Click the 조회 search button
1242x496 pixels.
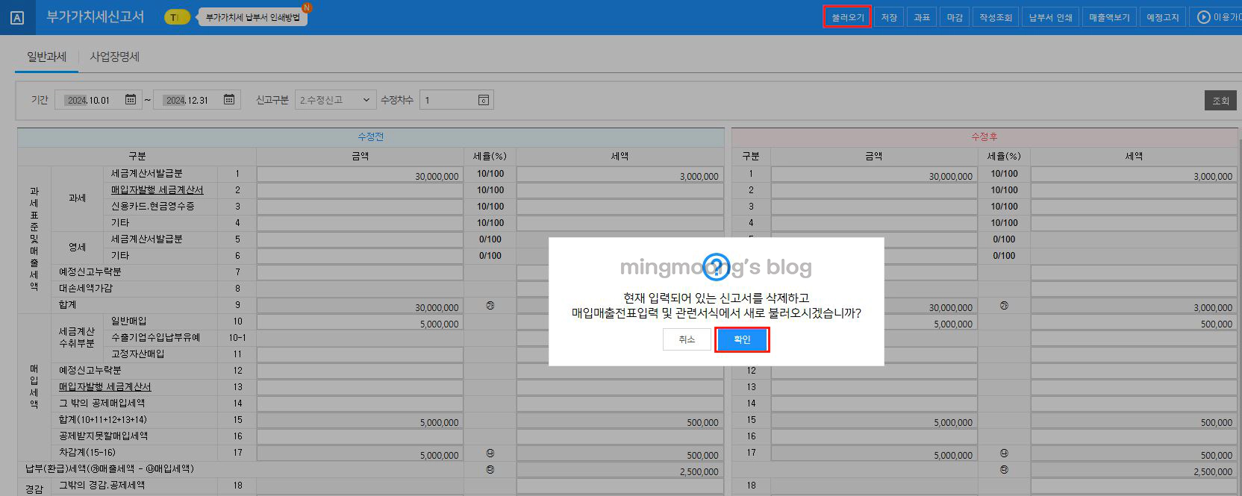click(x=1220, y=100)
